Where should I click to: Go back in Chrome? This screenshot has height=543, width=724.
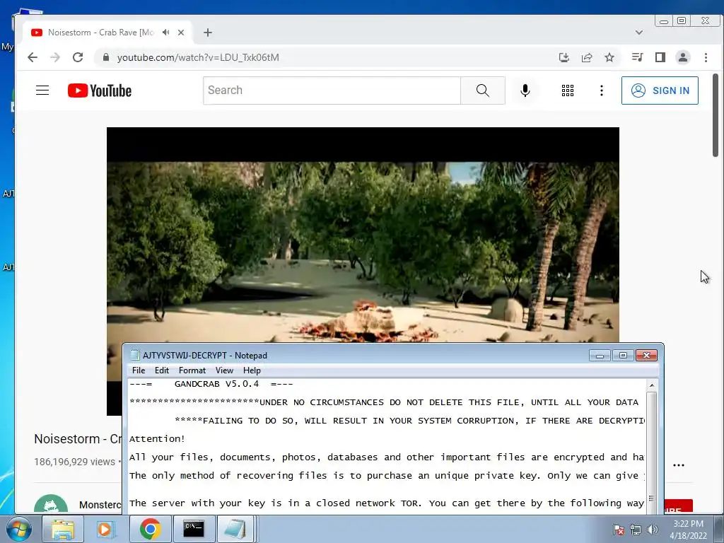pyautogui.click(x=33, y=57)
